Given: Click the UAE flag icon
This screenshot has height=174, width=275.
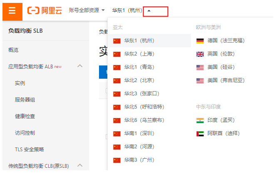Looking at the screenshot, I should 200,134.
